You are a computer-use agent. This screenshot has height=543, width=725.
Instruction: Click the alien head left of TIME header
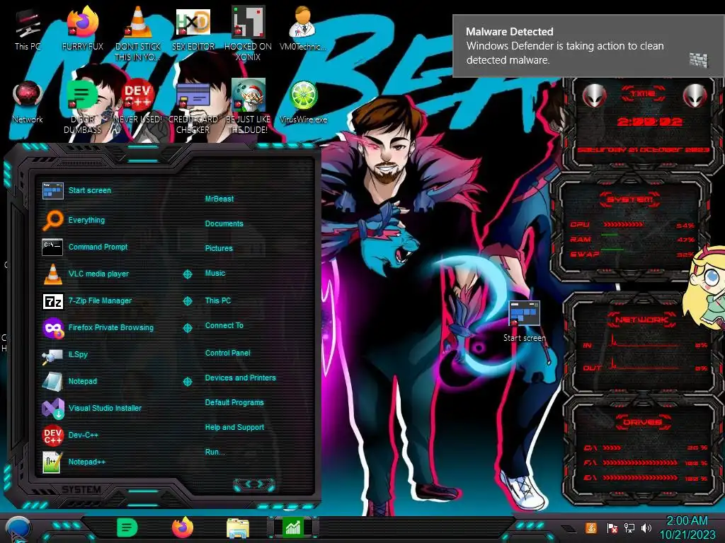click(x=594, y=95)
